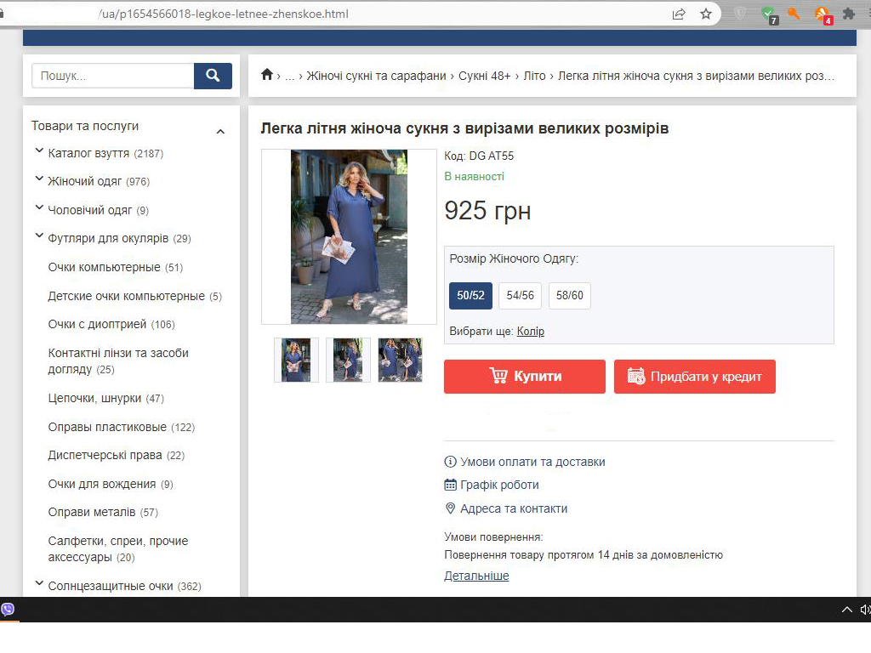This screenshot has height=653, width=871.
Task: Click the volume speaker icon in system tray
Action: point(865,610)
